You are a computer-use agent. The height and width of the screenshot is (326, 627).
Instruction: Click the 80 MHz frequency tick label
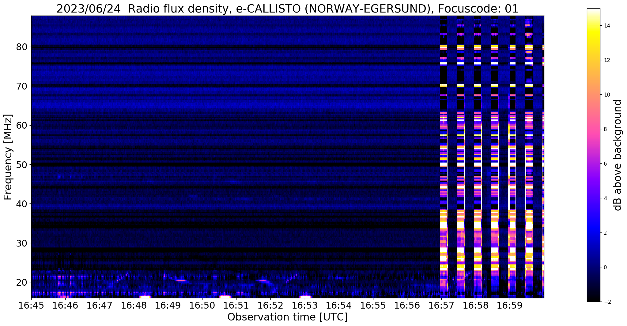pyautogui.click(x=22, y=47)
